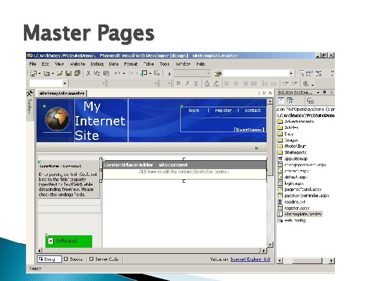Viewport: 375px width, 281px height.
Task: Select login.aspx in Solution Explorer
Action: (291, 183)
